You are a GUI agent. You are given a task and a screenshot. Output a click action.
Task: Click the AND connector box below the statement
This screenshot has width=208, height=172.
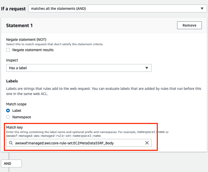pos(11,163)
